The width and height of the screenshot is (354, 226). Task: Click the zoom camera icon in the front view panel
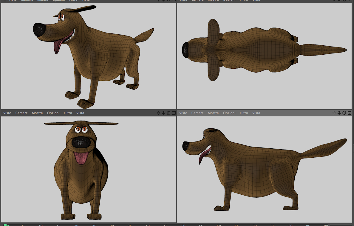click(163, 113)
